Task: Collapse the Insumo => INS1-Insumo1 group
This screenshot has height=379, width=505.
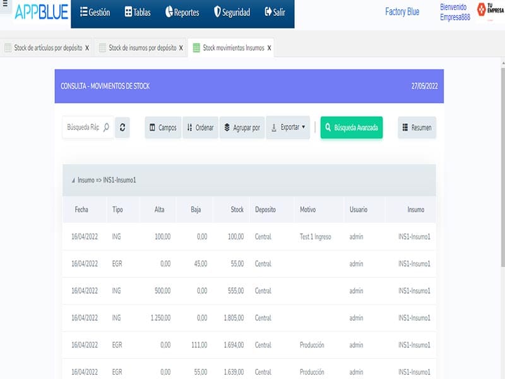Action: [x=73, y=181]
